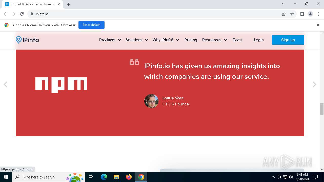The image size is (324, 182).
Task: Open site info lock icon
Action: pyautogui.click(x=32, y=14)
